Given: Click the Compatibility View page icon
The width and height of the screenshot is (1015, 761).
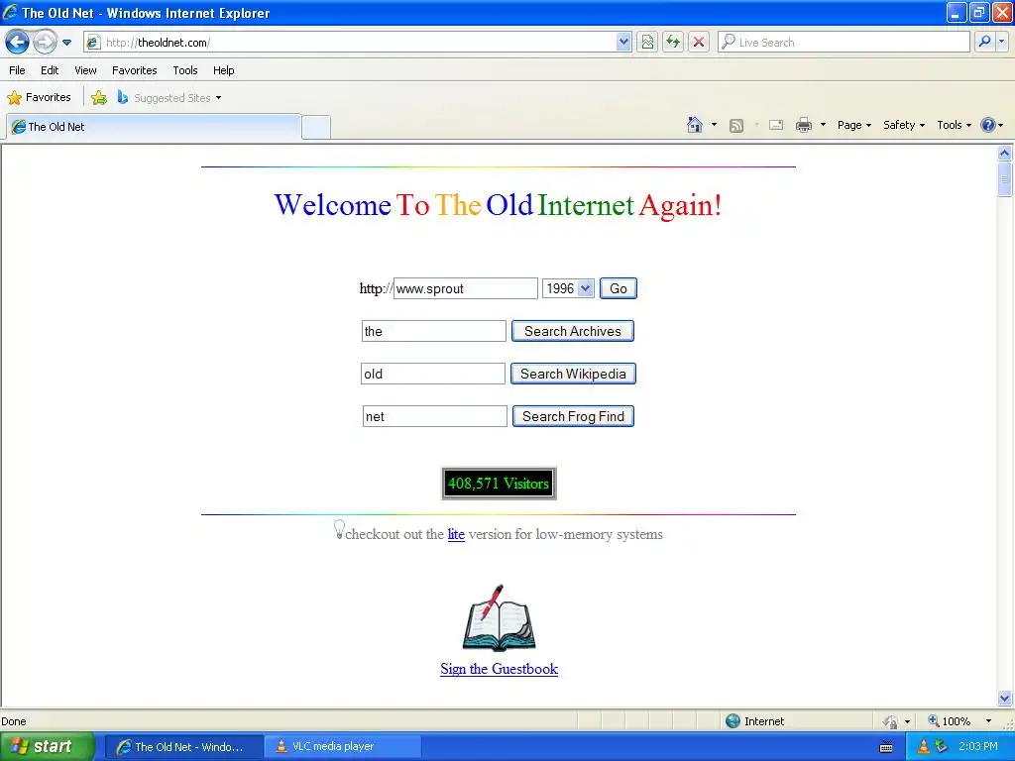Looking at the screenshot, I should tap(647, 43).
